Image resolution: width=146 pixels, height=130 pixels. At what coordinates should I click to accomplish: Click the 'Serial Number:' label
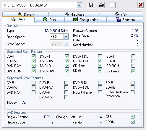(83, 45)
